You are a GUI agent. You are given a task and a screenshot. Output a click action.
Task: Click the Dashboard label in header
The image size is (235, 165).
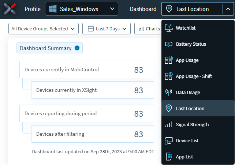pyautogui.click(x=143, y=9)
